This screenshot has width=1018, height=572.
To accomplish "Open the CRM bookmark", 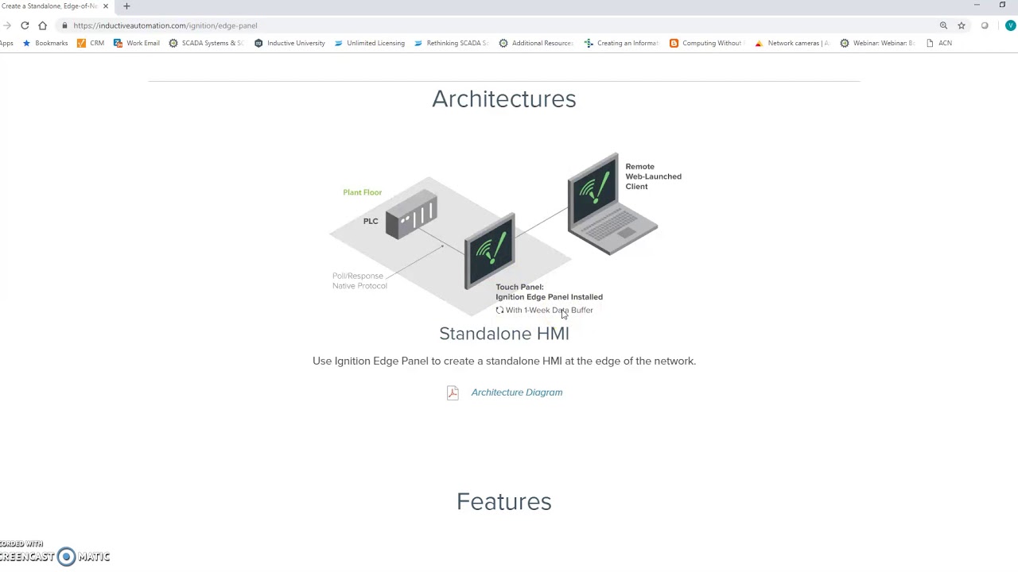I will pyautogui.click(x=90, y=43).
